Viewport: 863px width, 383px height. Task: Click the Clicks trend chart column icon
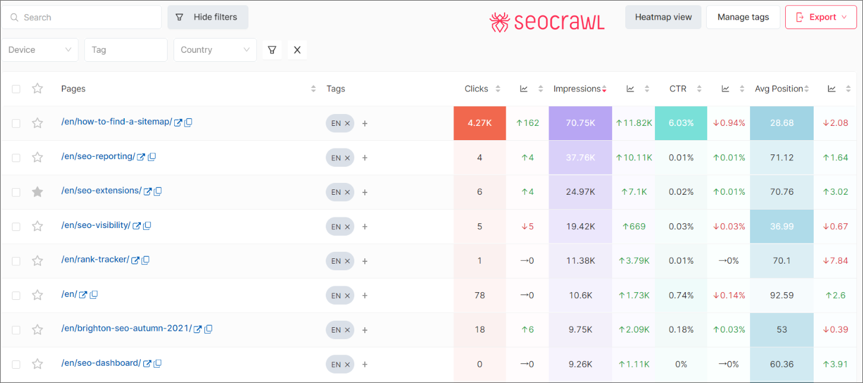point(524,89)
